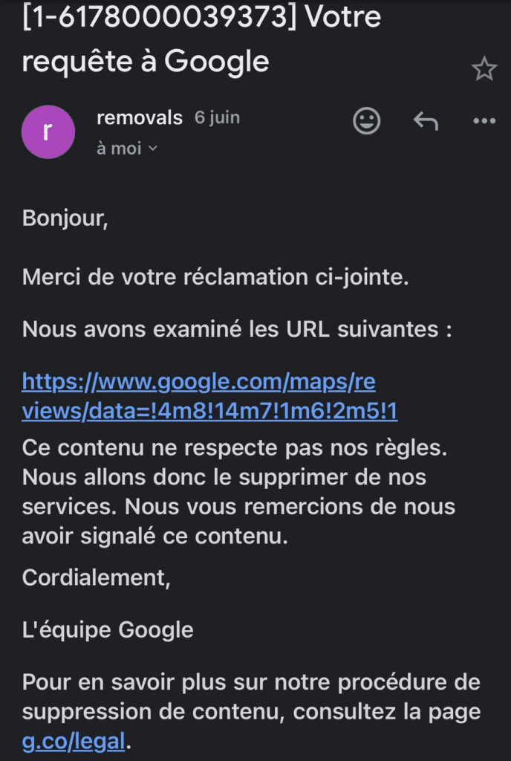Viewport: 511px width, 761px height.
Task: Tap the purple sender avatar 'r'
Action: click(48, 132)
